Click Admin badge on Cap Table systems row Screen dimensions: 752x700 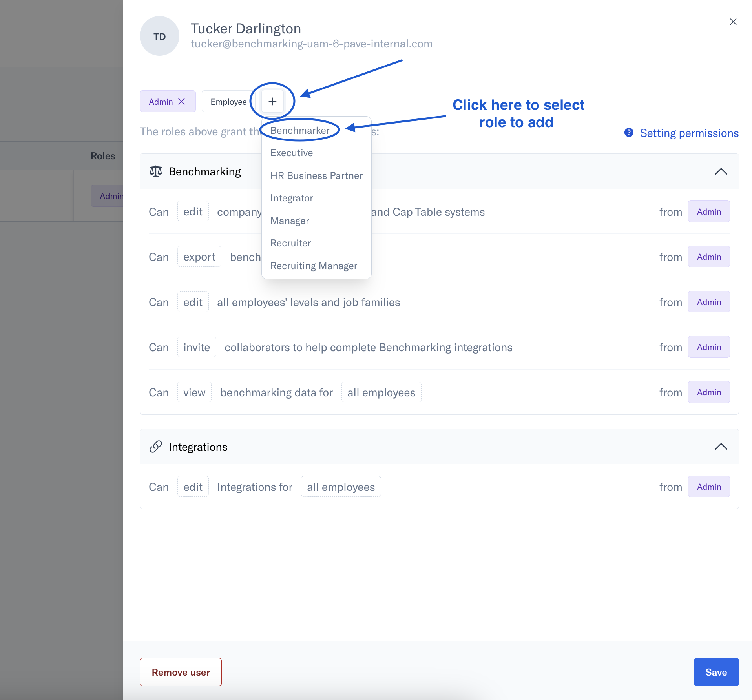click(709, 211)
